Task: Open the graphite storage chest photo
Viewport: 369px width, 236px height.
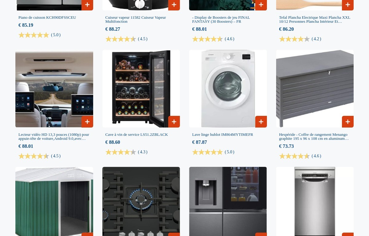Action: coord(315,88)
